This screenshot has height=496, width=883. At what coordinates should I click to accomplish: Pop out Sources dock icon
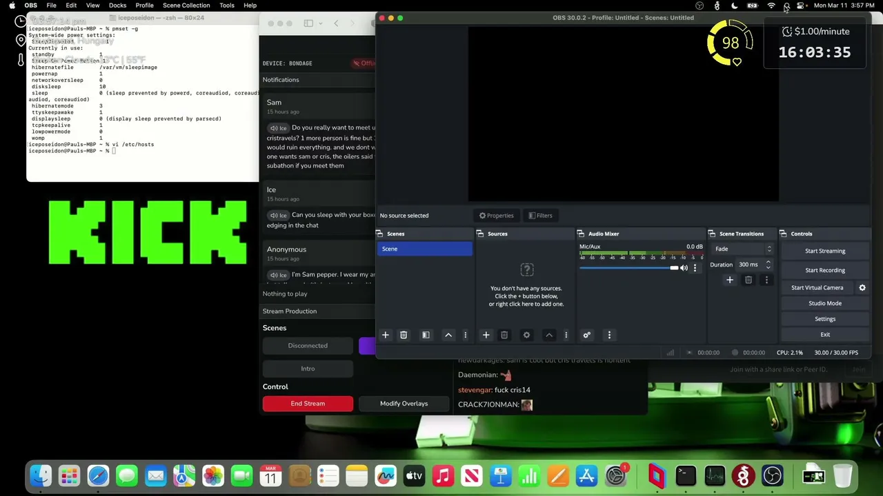[x=481, y=234]
